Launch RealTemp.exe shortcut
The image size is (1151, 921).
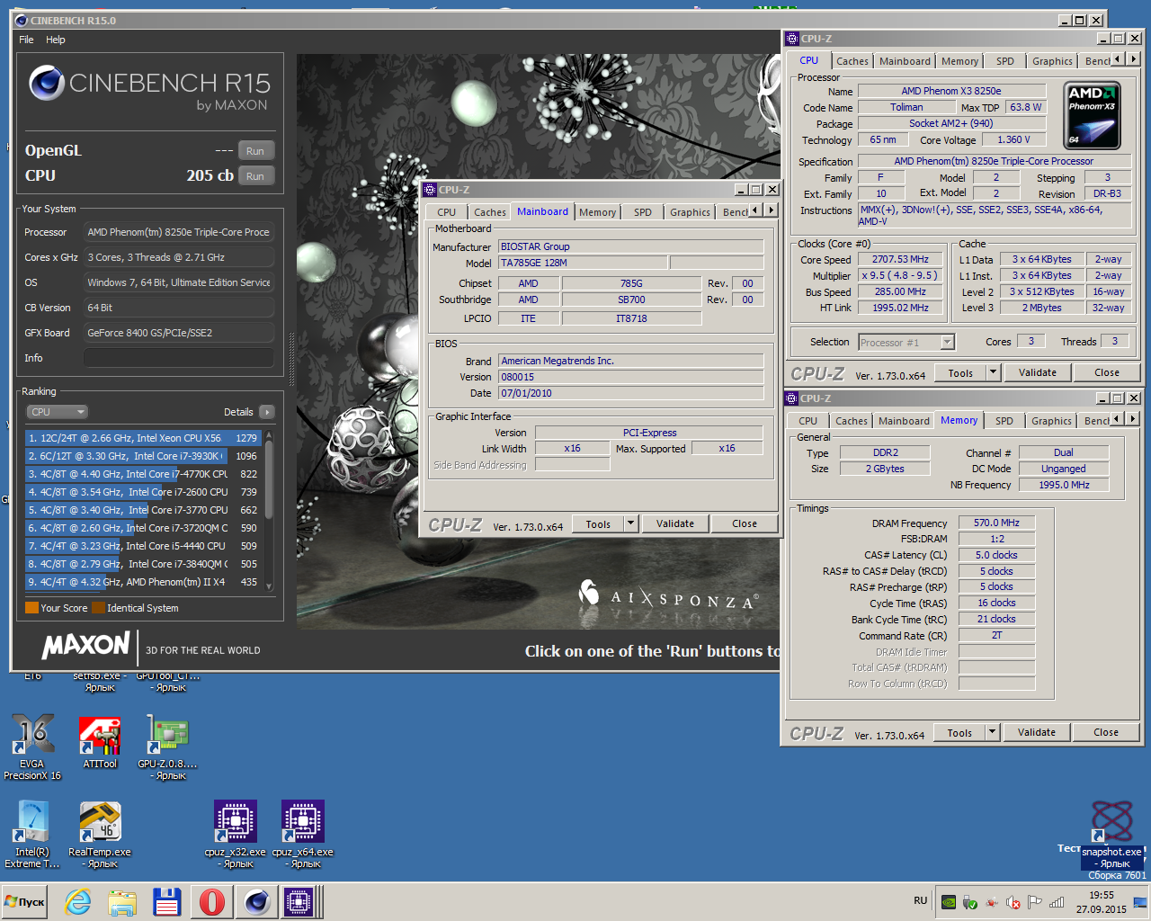(x=100, y=835)
